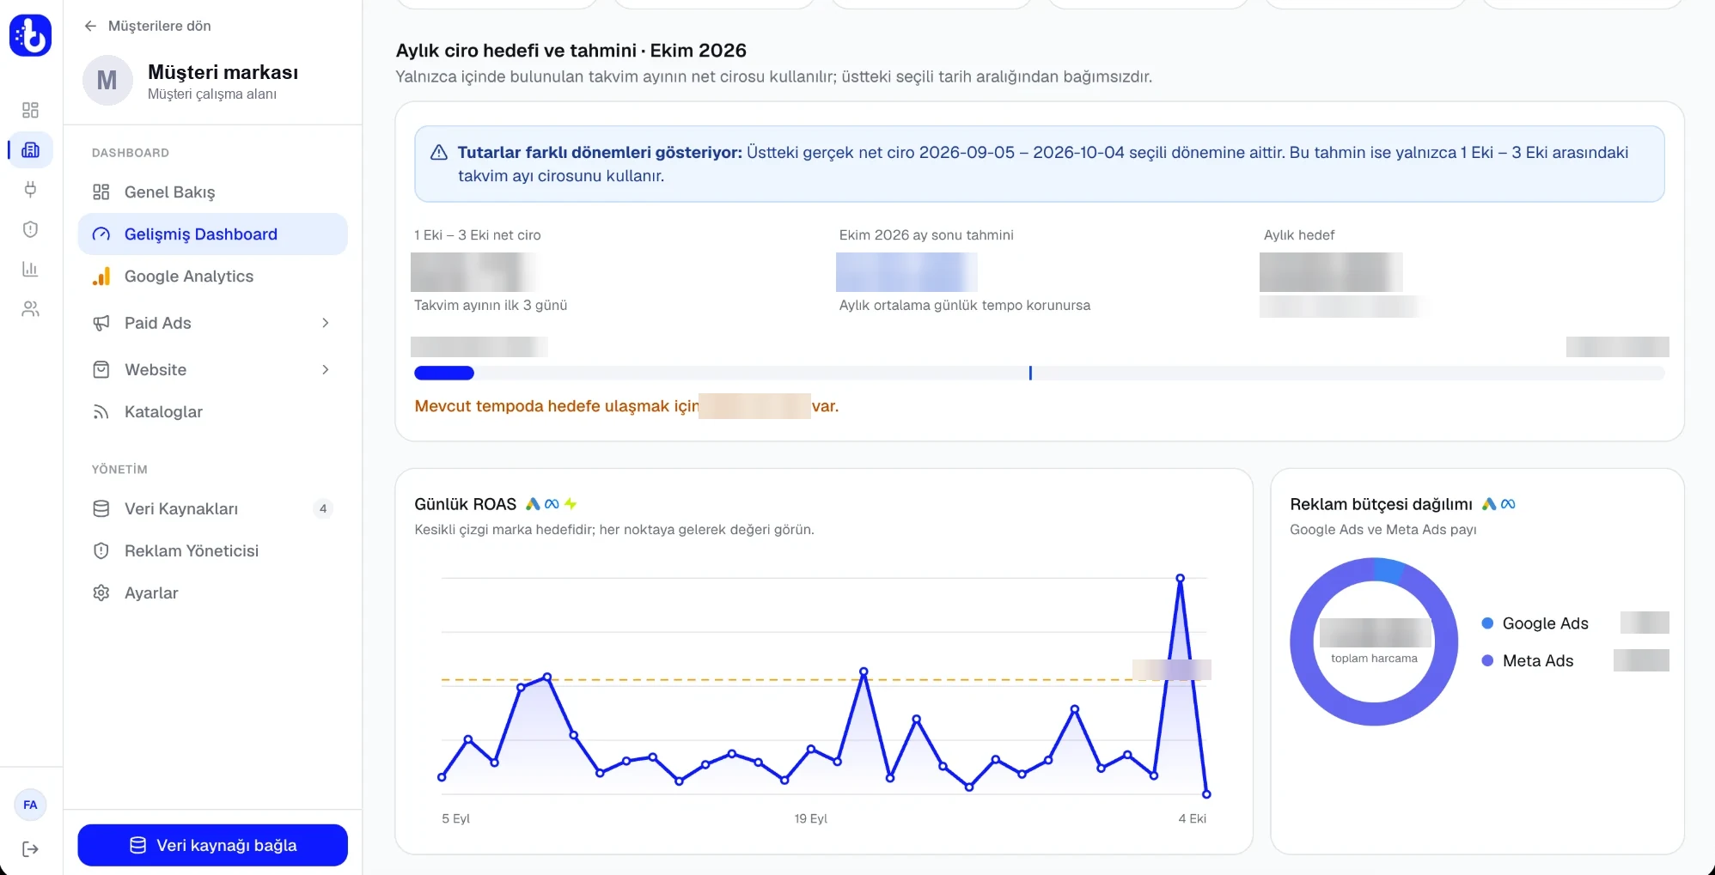
Task: Open the users icon in the left rail
Action: pyautogui.click(x=30, y=309)
